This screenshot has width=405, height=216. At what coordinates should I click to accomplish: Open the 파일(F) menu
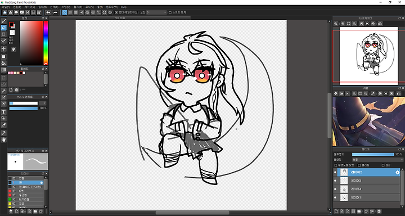[x=6, y=7]
